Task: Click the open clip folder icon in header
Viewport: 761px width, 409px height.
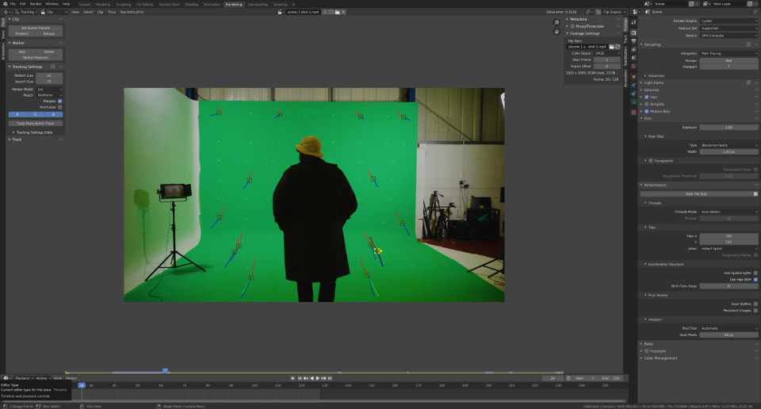Action: (x=338, y=12)
